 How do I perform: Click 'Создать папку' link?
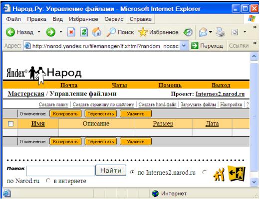click(53, 104)
